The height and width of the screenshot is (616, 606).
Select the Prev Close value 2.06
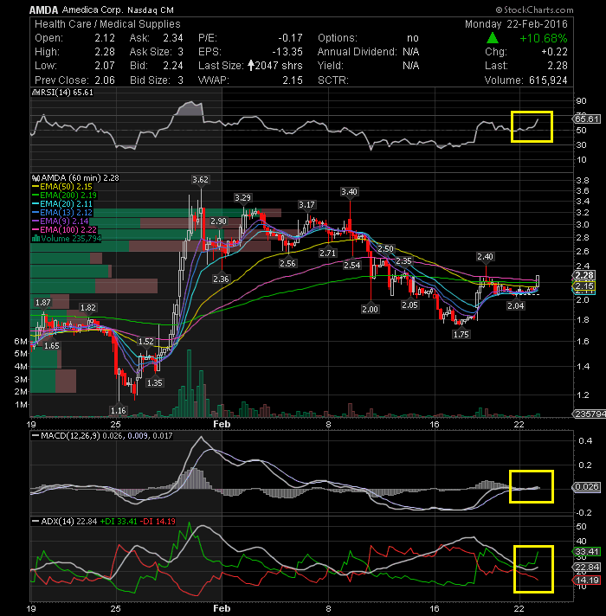[x=105, y=80]
